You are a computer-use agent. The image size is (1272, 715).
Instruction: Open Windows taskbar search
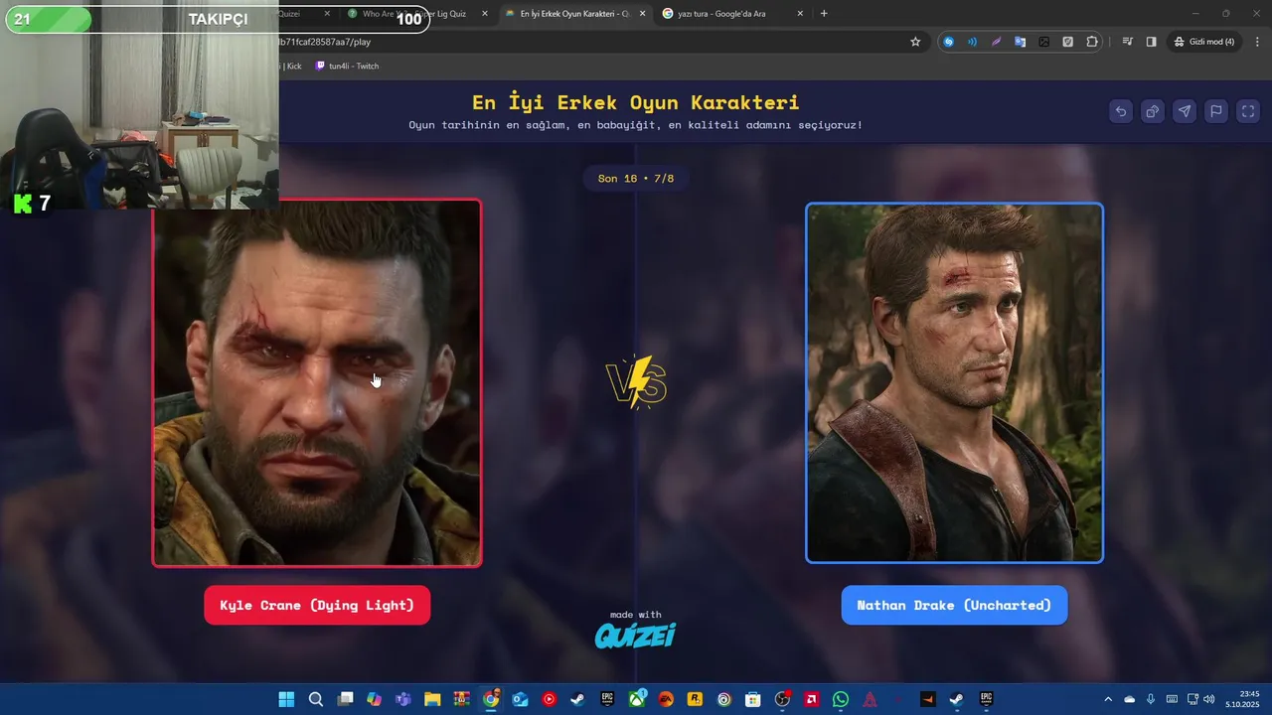point(316,699)
